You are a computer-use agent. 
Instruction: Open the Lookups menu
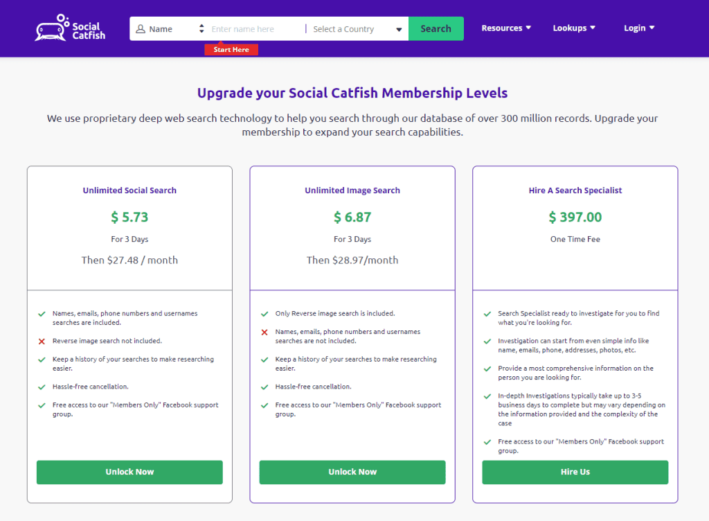[x=574, y=28]
